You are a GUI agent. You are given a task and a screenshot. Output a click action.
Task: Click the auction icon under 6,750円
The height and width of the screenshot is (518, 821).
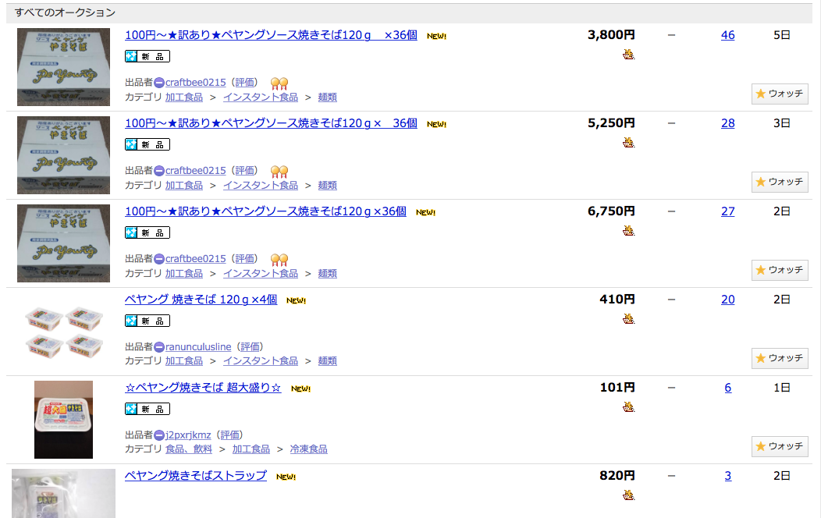(x=628, y=230)
